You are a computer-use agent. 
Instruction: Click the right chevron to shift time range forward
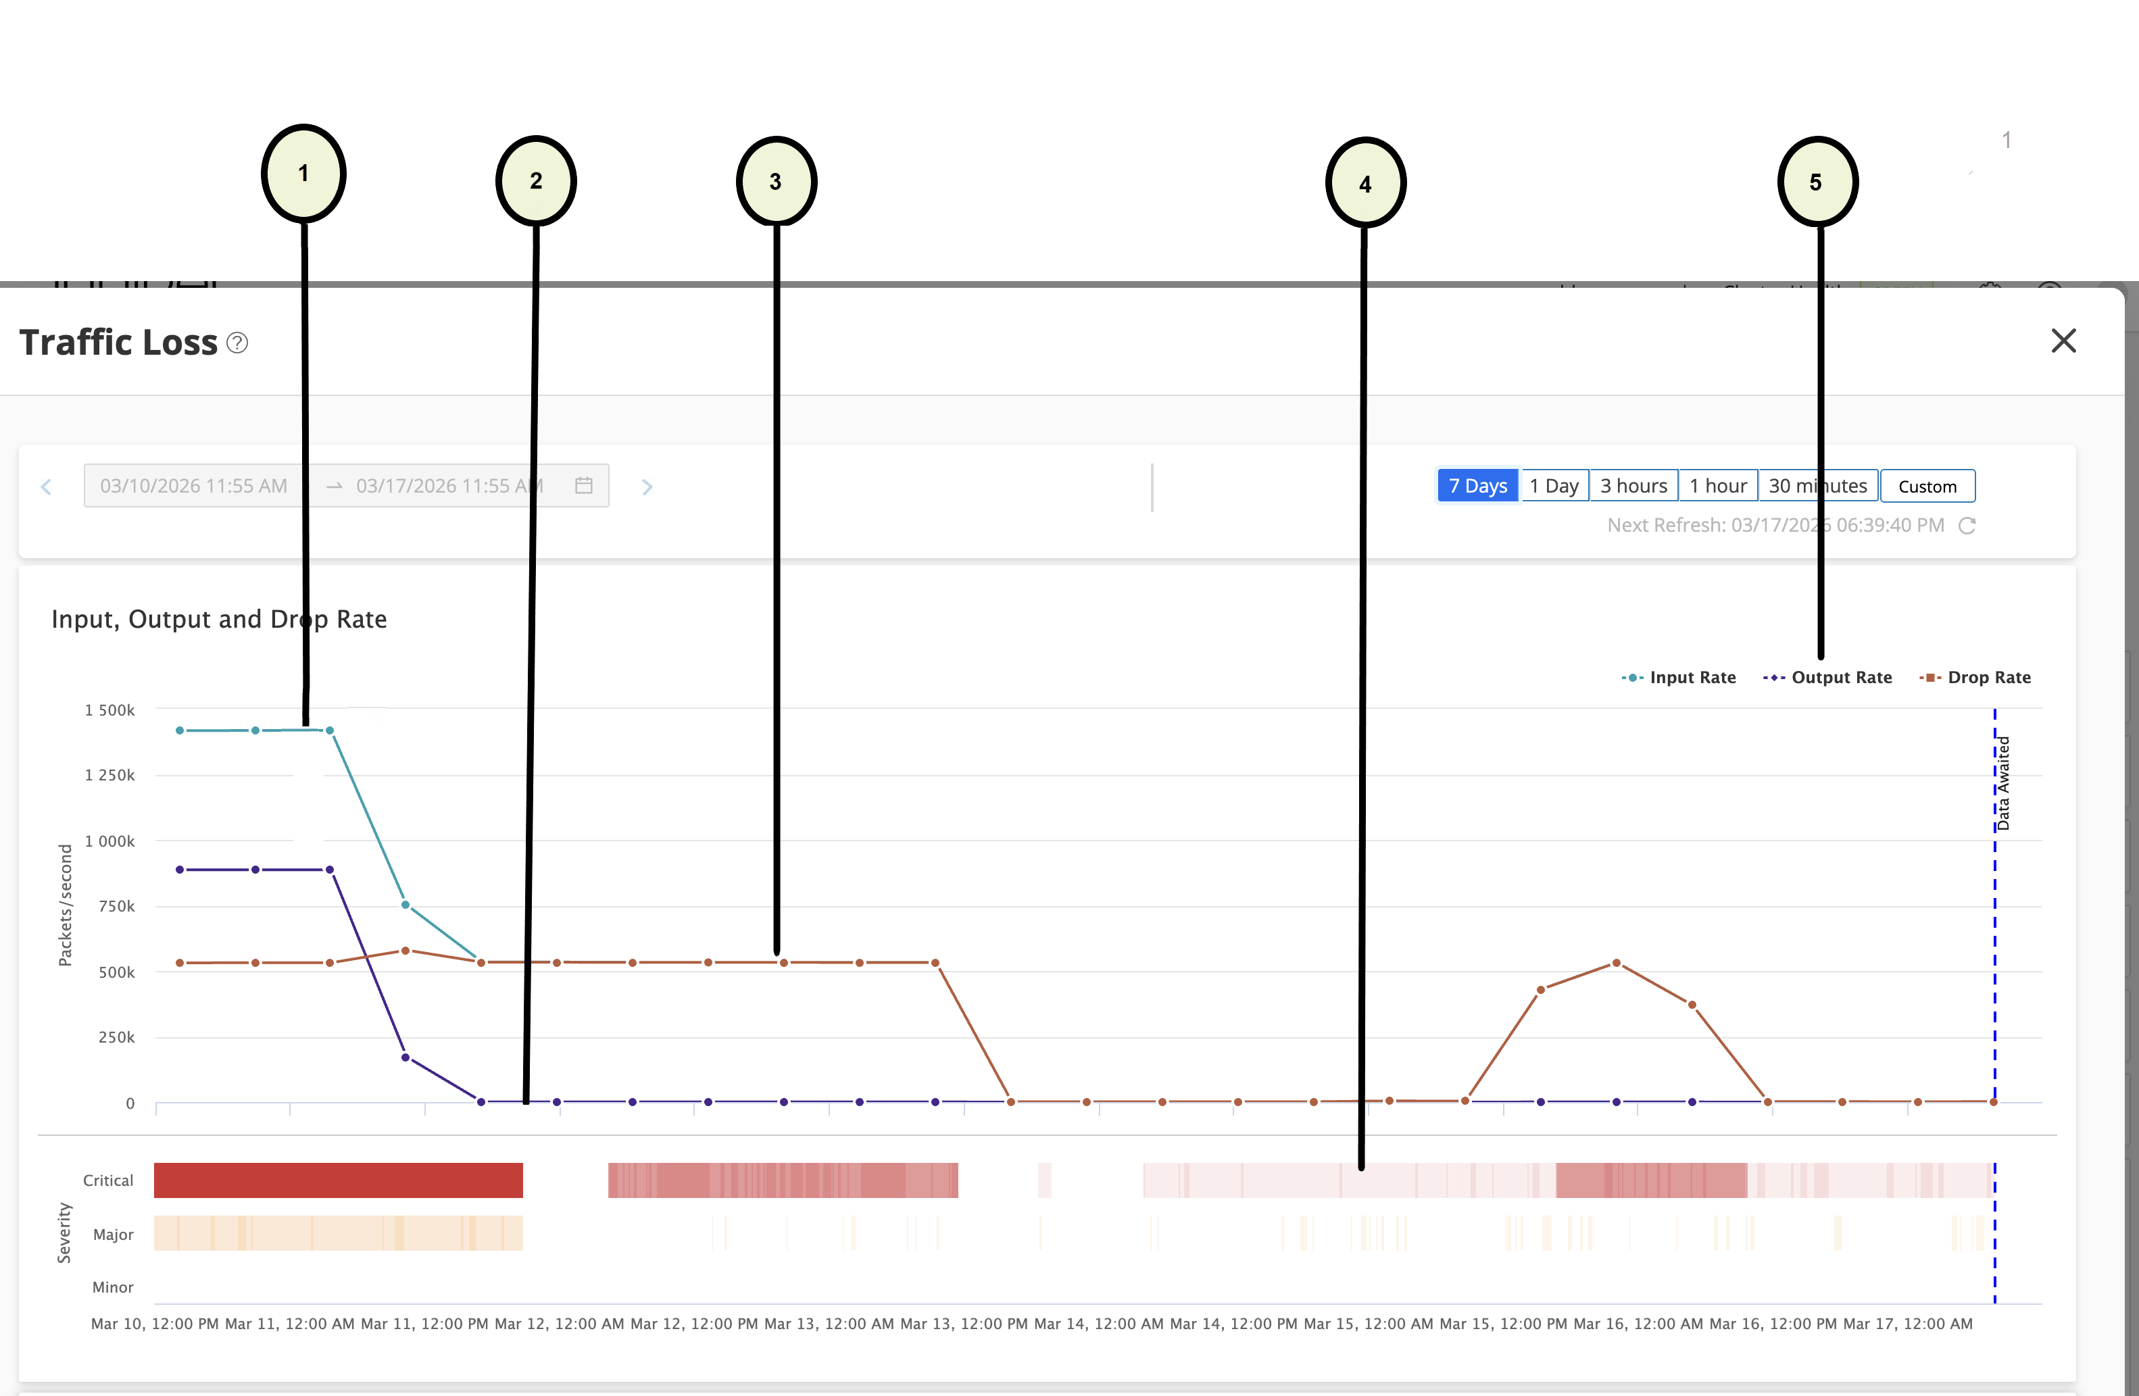pyautogui.click(x=647, y=486)
